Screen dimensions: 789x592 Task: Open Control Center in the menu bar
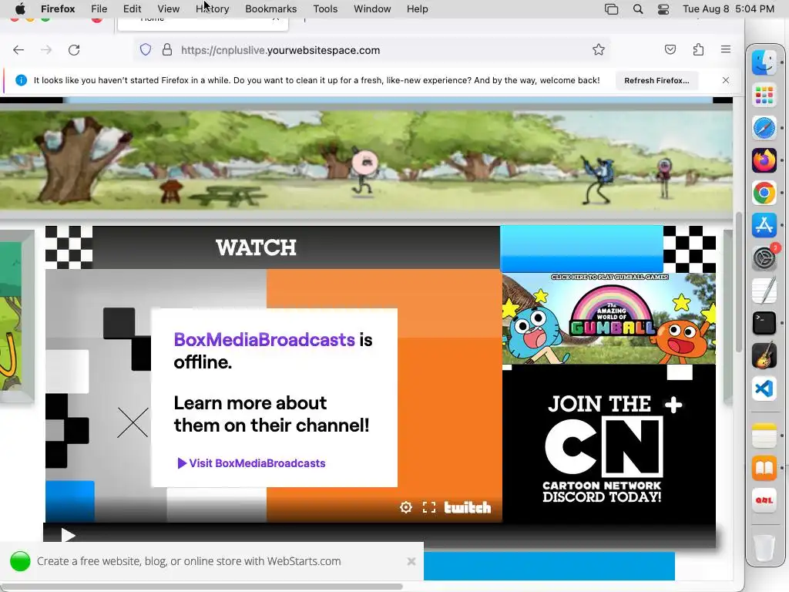(x=663, y=8)
